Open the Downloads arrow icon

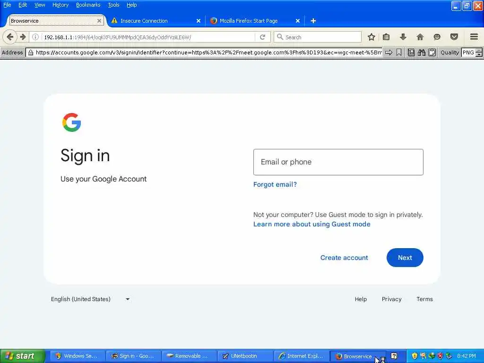click(403, 37)
